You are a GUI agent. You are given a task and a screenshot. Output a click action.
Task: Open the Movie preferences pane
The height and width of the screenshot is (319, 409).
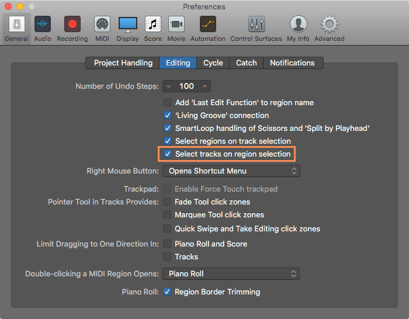click(x=176, y=29)
